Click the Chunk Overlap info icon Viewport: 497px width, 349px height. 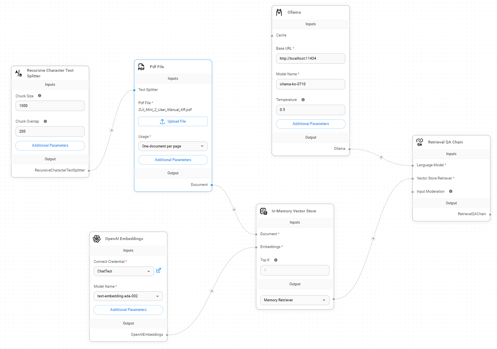point(45,121)
